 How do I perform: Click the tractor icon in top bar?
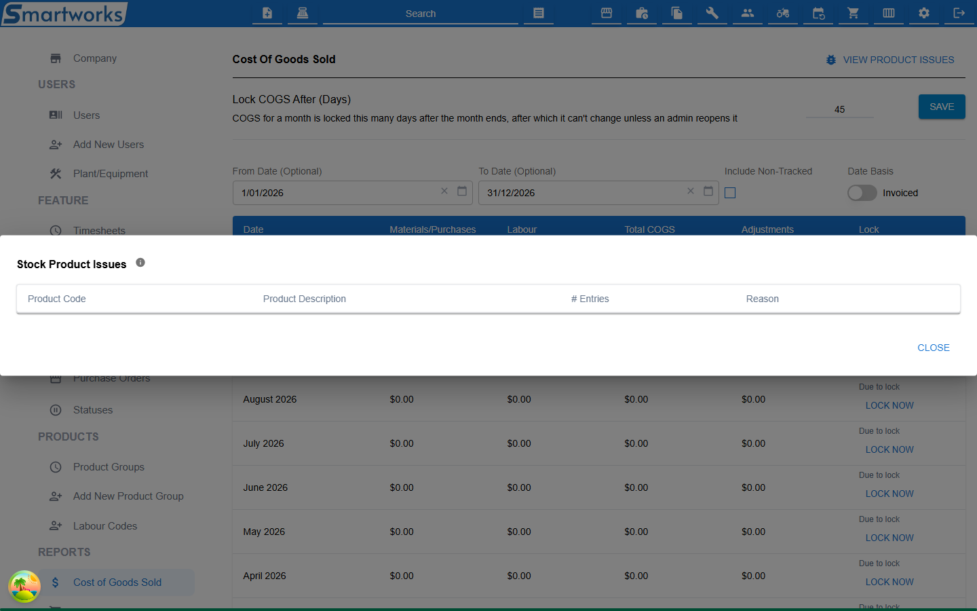coord(783,13)
